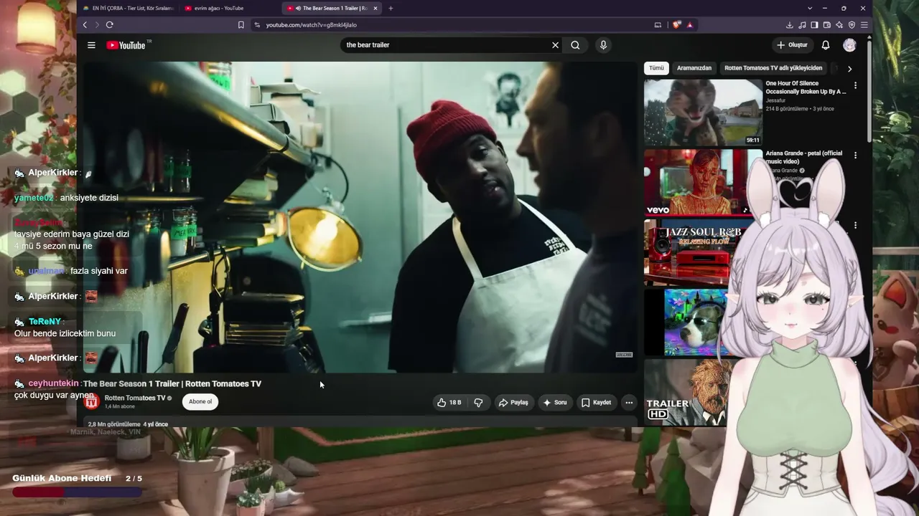919x516 pixels.
Task: Open options for the Jazz Soul R&B video
Action: click(x=855, y=225)
